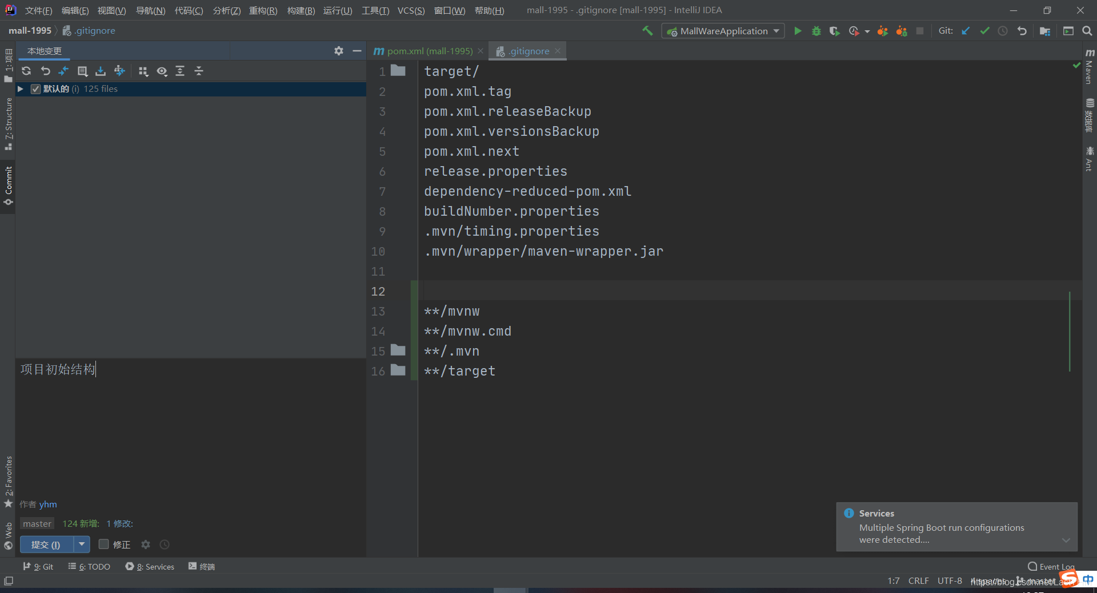Close the .gitignore editor tab
Image resolution: width=1097 pixels, height=593 pixels.
tap(558, 51)
